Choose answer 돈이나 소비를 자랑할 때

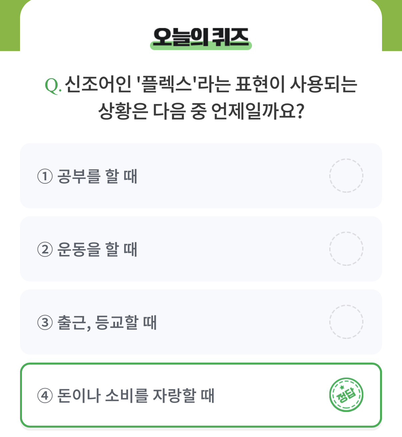[x=201, y=395]
